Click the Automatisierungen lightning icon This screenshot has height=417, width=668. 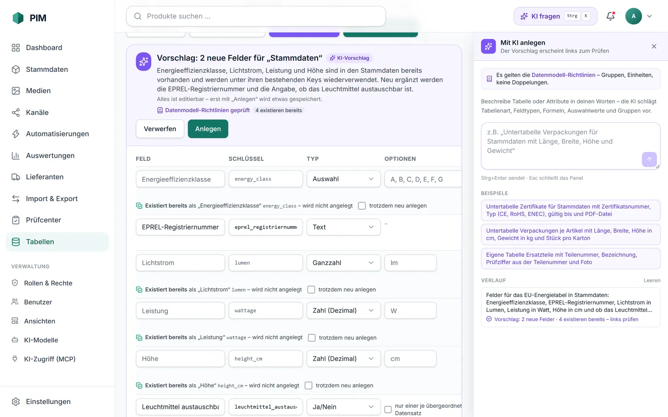16,134
